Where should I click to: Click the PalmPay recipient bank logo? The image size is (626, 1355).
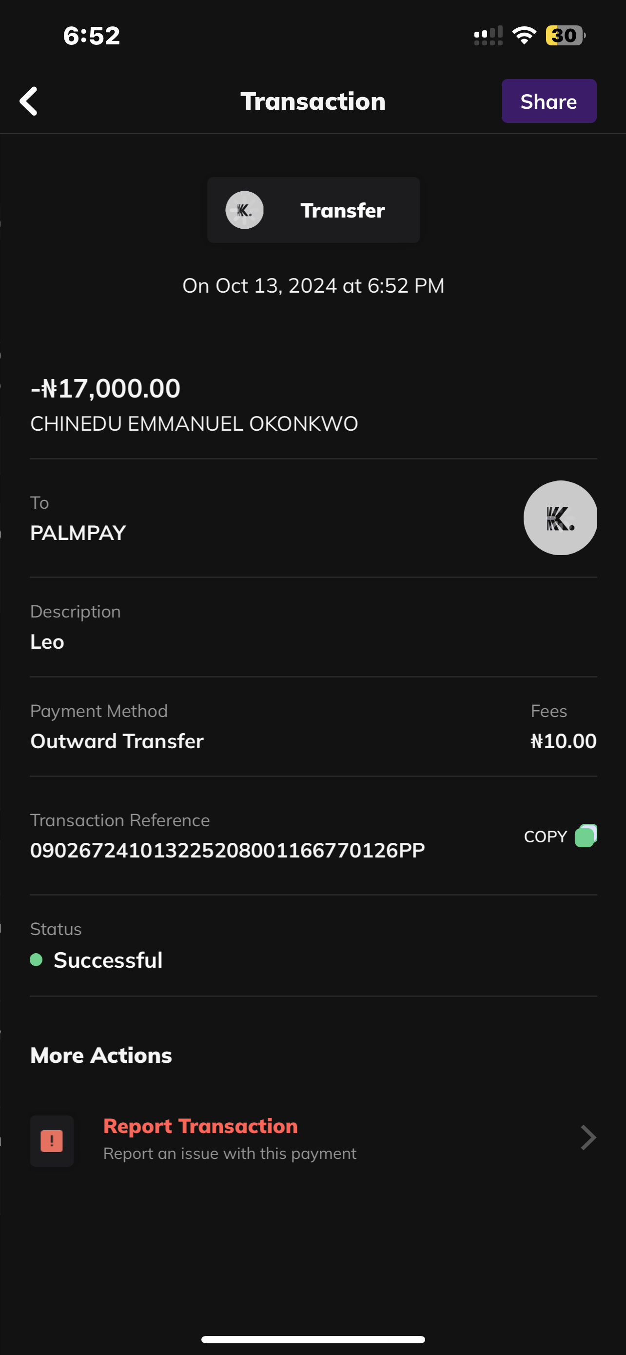coord(560,518)
